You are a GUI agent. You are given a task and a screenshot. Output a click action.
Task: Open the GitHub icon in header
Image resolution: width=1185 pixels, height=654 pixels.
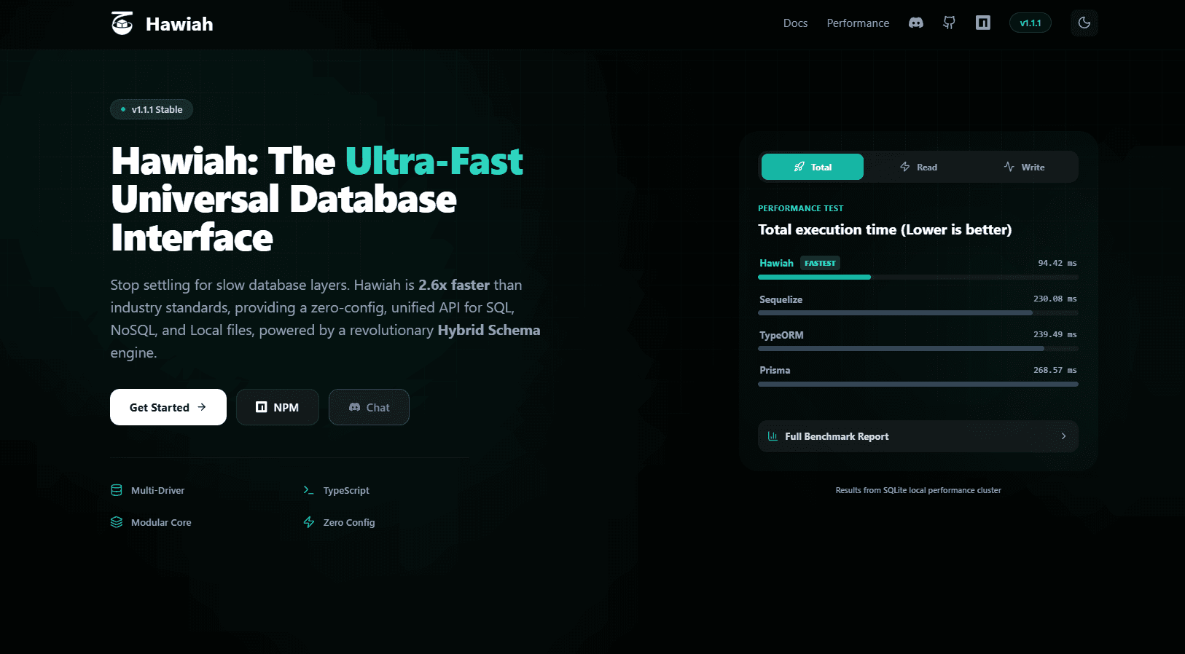click(x=949, y=23)
